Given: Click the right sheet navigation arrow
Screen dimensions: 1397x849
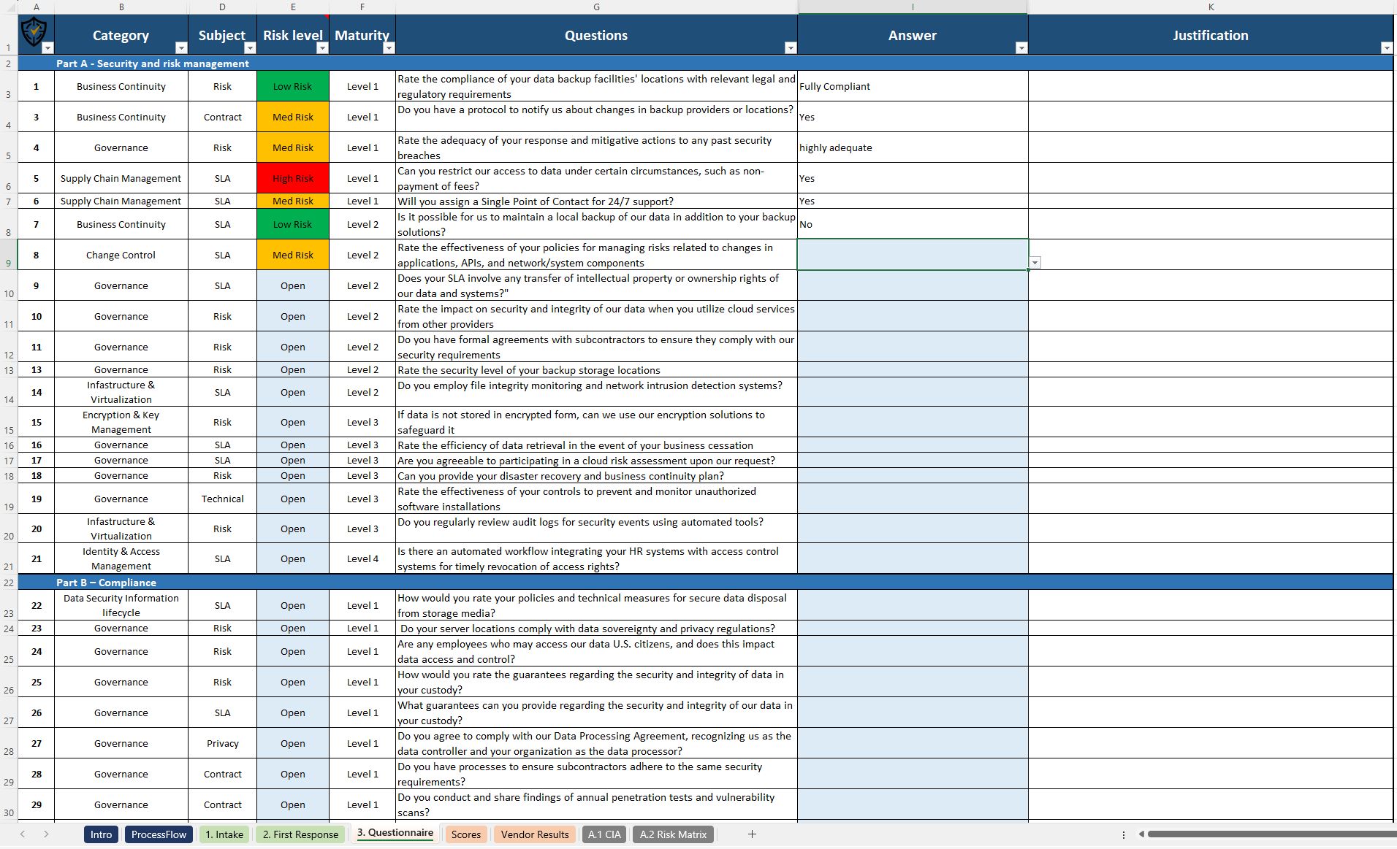Looking at the screenshot, I should [x=47, y=834].
